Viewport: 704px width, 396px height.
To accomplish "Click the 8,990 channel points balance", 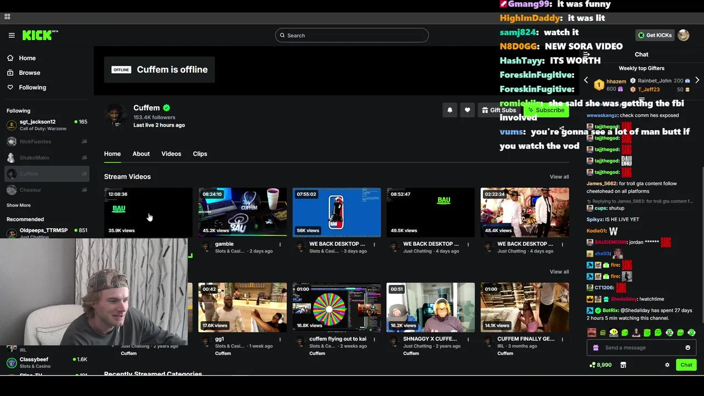I will coord(601,365).
